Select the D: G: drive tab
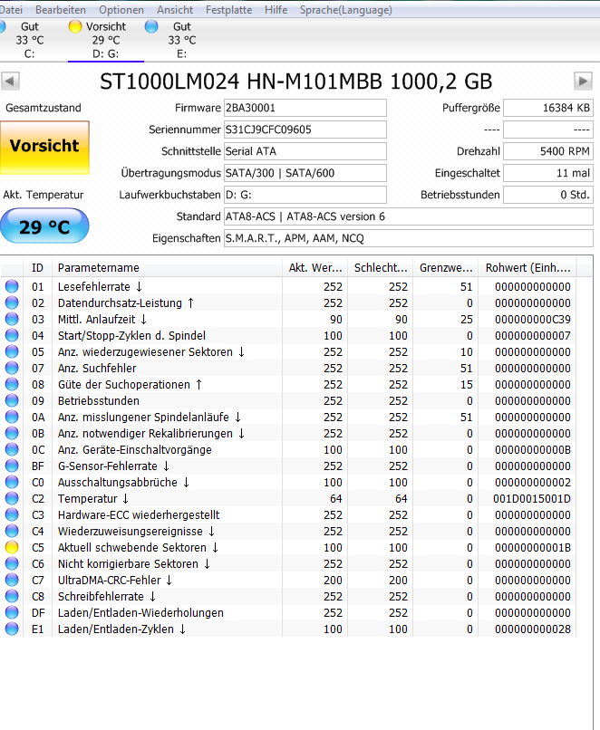The width and height of the screenshot is (600, 730). coord(106,40)
